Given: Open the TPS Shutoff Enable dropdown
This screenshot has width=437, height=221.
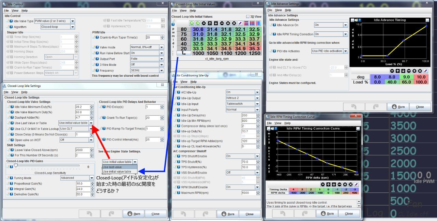Looking at the screenshot, I should pyautogui.click(x=257, y=156).
